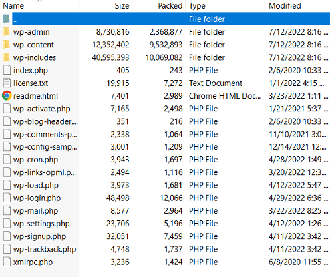Click the xmlrpc.php file icon
This screenshot has height=277, width=330.
(7, 262)
